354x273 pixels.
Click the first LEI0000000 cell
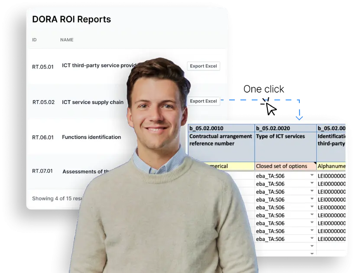click(x=331, y=176)
